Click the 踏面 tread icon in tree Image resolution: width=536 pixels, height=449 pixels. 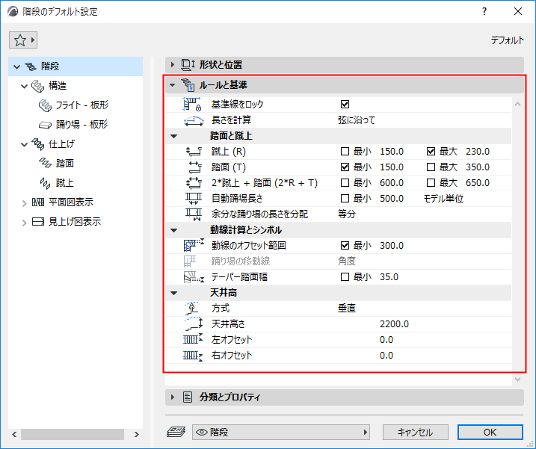[45, 164]
